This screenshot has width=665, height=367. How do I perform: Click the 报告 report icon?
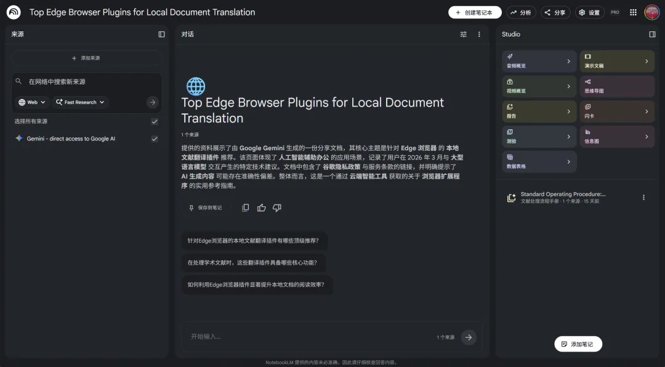[x=510, y=107]
